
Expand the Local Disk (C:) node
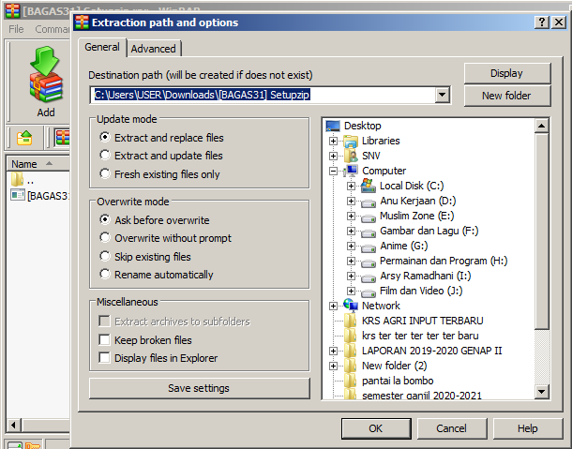[351, 186]
